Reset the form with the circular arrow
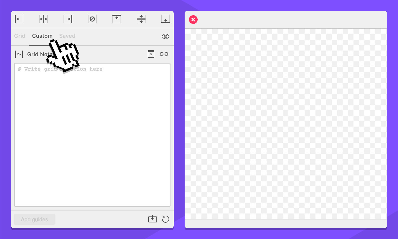The height and width of the screenshot is (239, 398). click(x=166, y=219)
